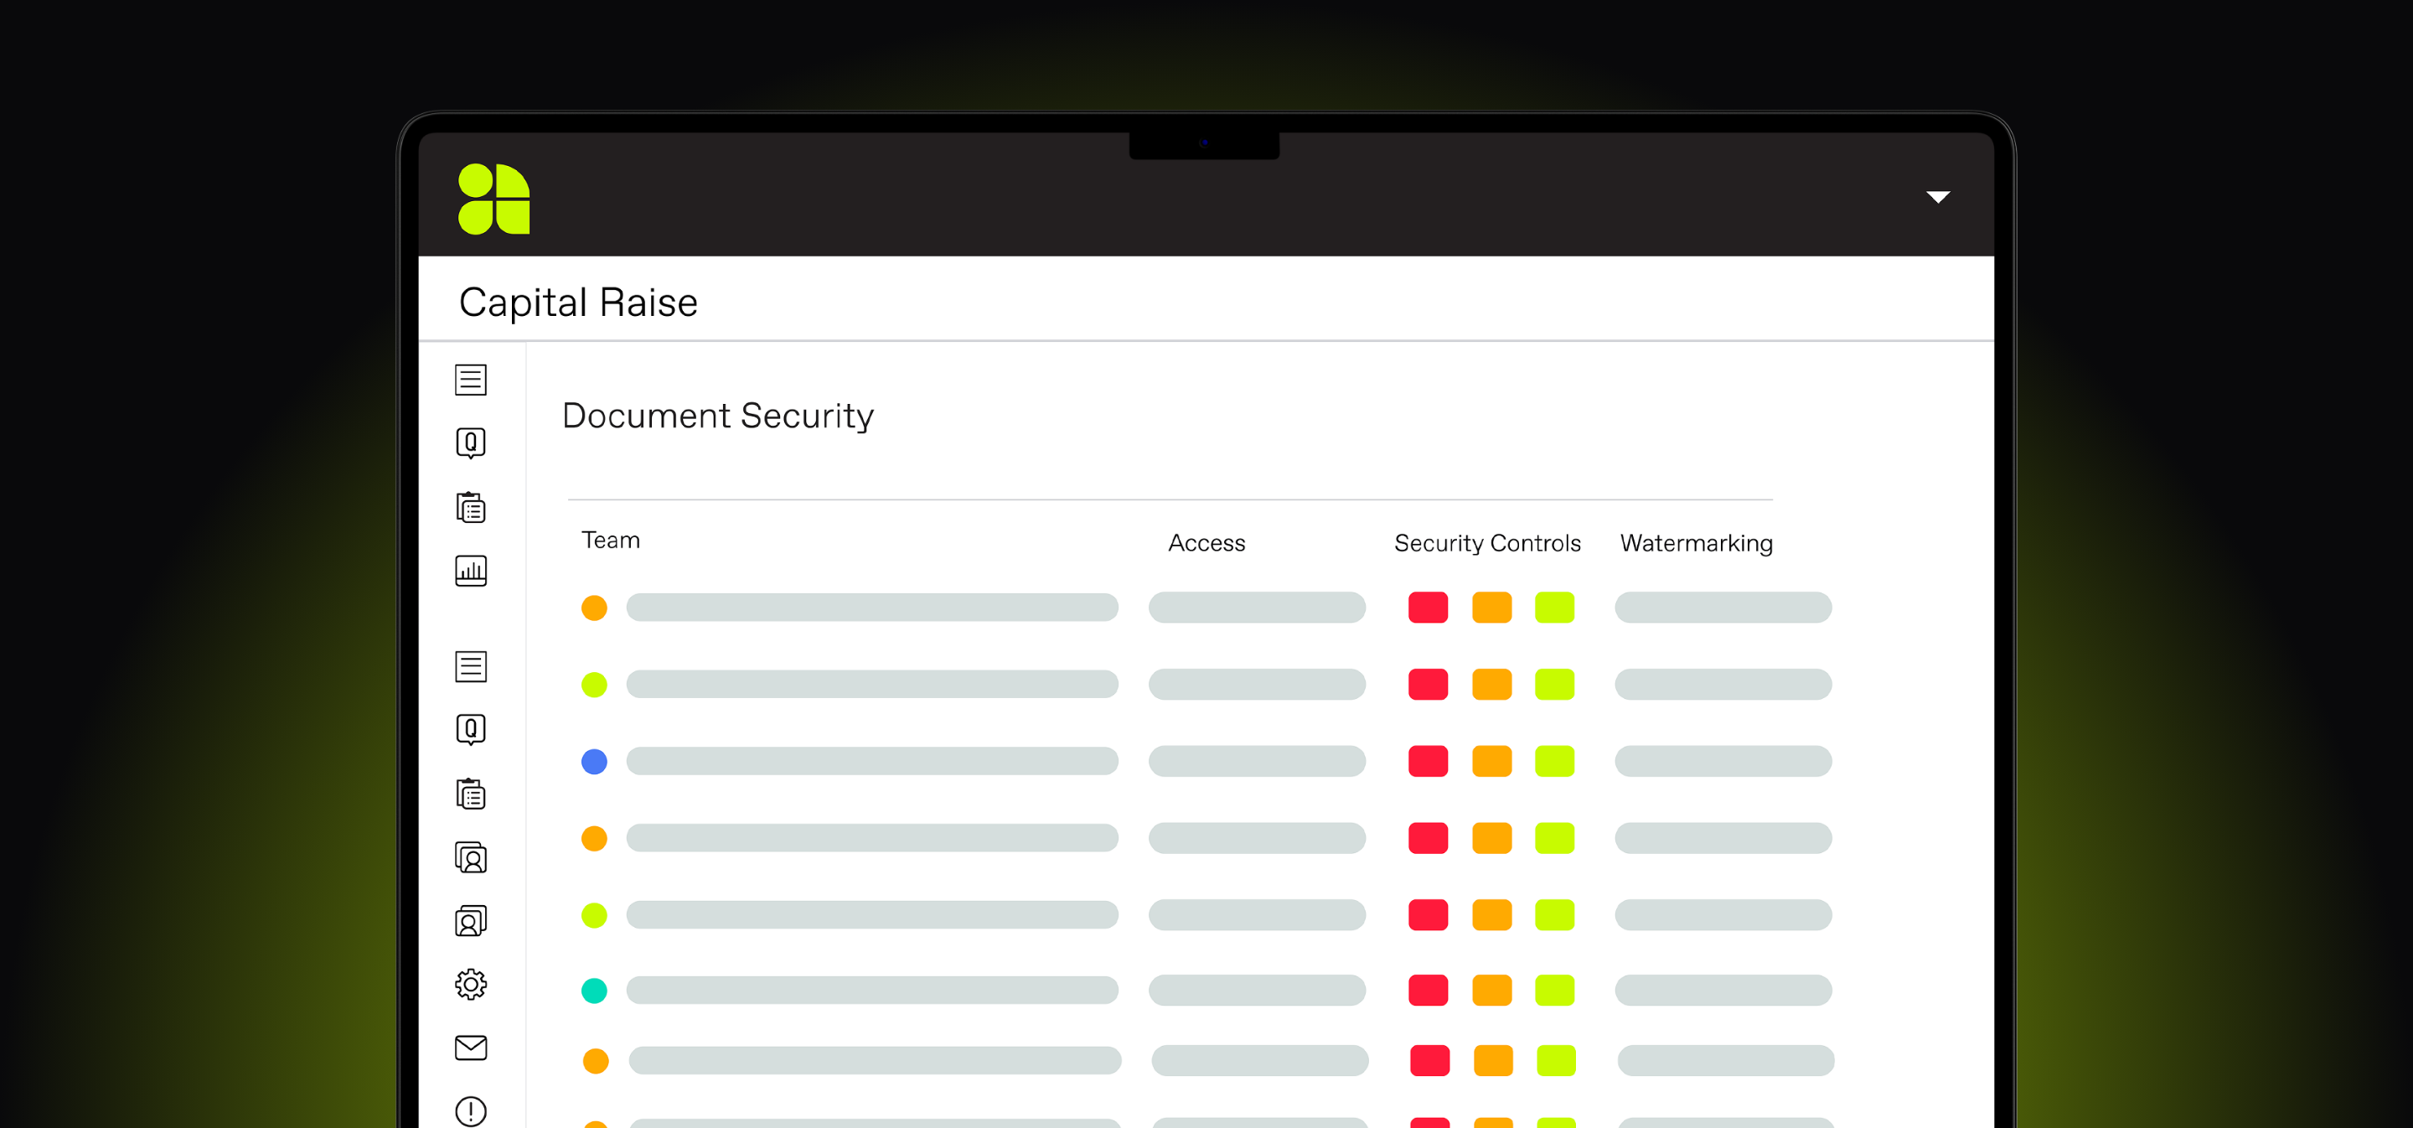2413x1128 pixels.
Task: Toggle the green security control in third row
Action: pos(1554,761)
